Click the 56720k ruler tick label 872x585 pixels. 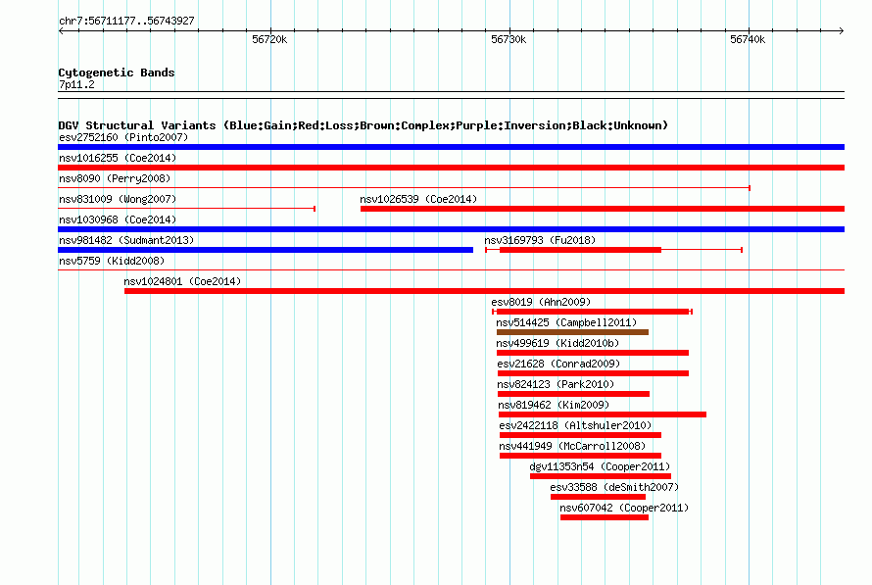pos(269,39)
